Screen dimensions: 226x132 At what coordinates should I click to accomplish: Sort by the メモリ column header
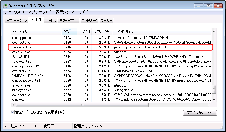[102, 32]
